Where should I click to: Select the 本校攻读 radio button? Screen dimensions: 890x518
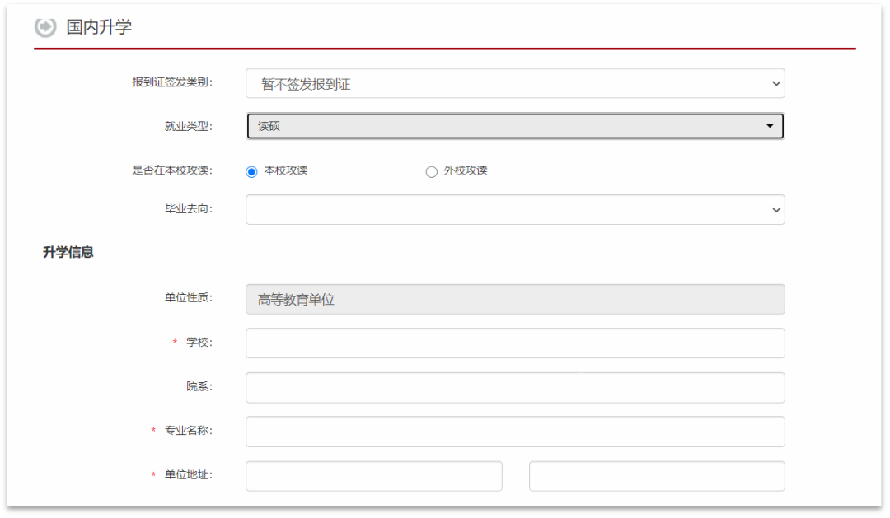(x=252, y=171)
